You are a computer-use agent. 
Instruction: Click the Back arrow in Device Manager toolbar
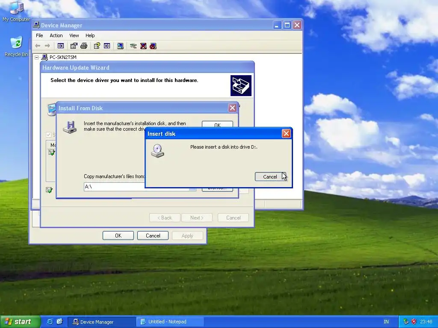pyautogui.click(x=38, y=46)
